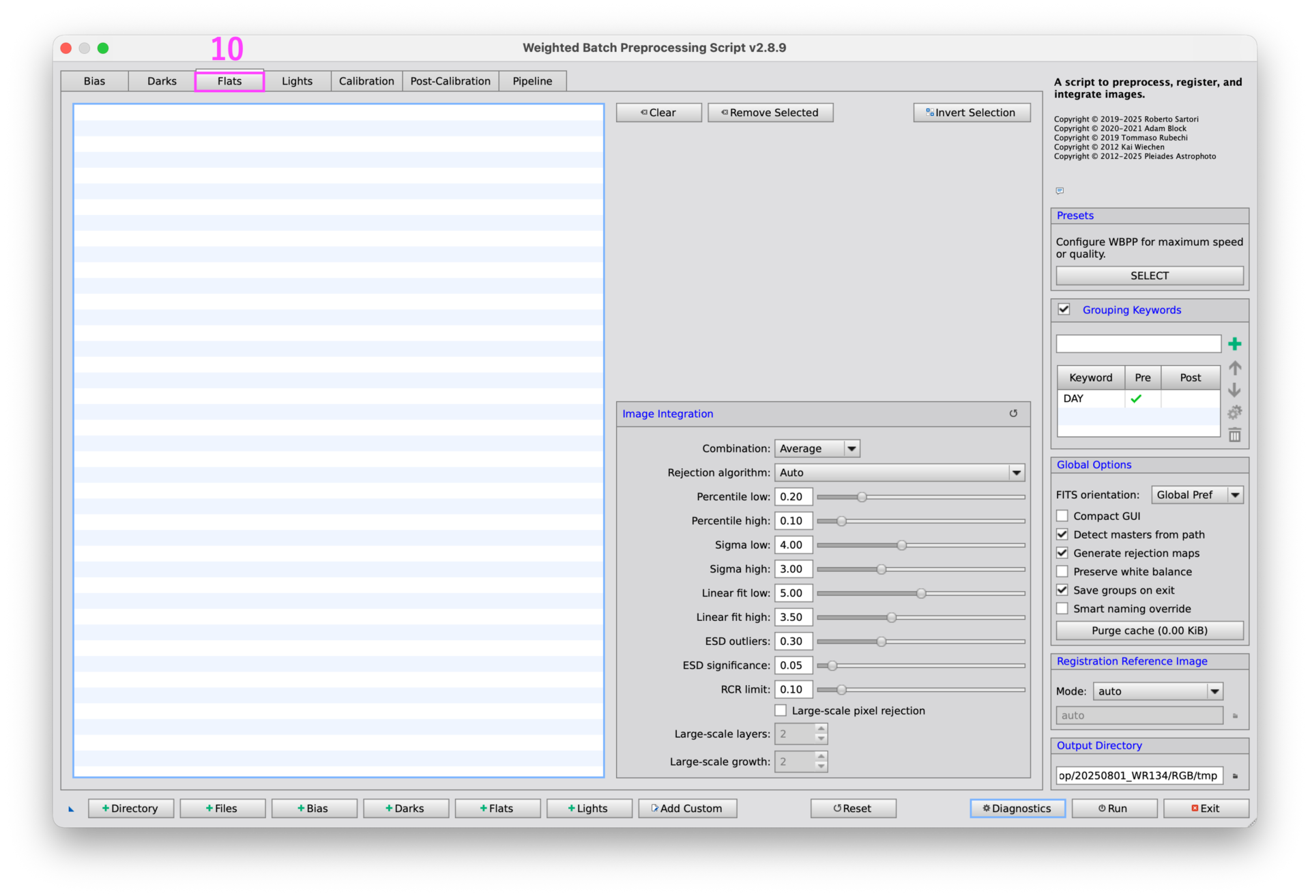Open the Pipeline tab
Viewport: 1310px width, 896px height.
532,81
